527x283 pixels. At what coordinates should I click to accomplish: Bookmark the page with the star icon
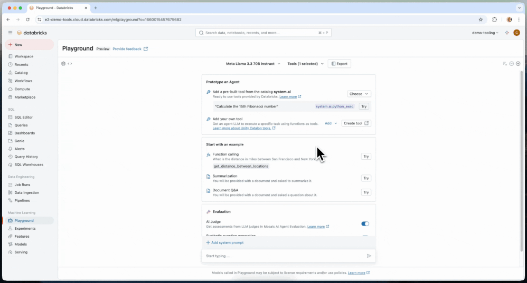pos(481,19)
